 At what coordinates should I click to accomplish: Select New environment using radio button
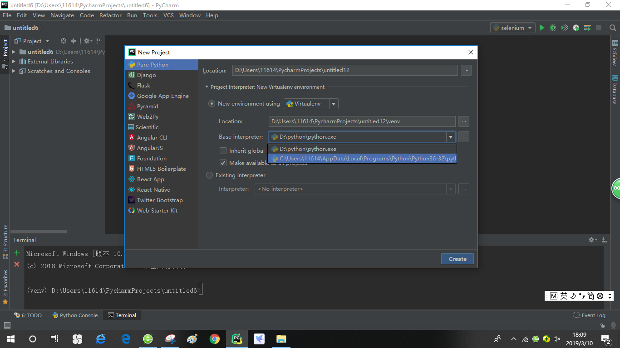point(212,104)
